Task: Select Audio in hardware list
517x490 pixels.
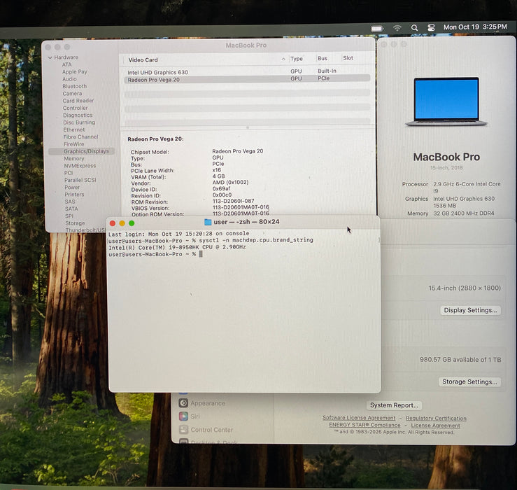Action: tap(69, 79)
